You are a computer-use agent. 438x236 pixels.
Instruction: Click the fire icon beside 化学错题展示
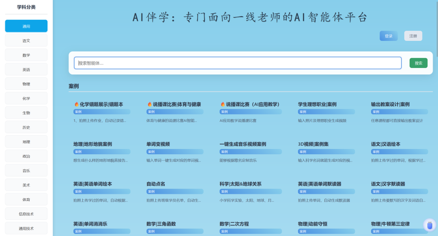click(76, 104)
